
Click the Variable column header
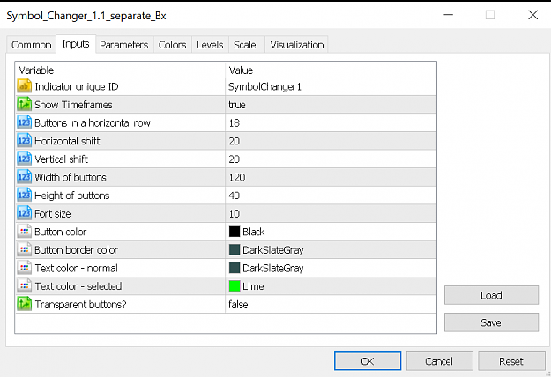click(36, 70)
